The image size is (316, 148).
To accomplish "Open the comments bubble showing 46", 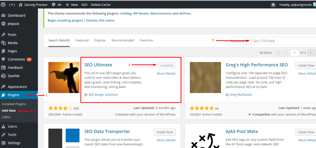I will (54, 5).
